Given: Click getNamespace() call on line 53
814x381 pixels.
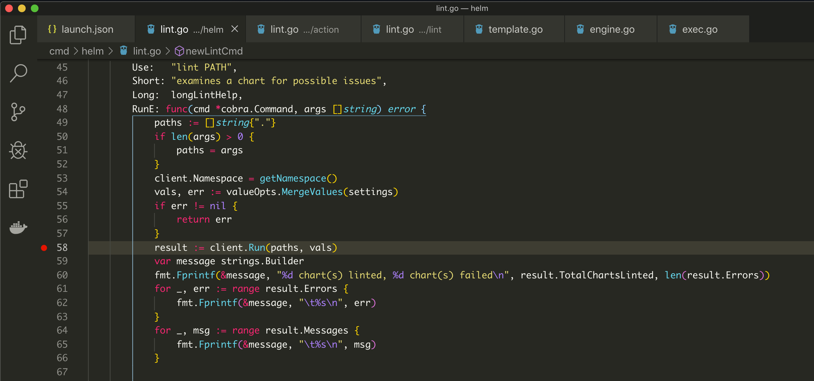Looking at the screenshot, I should 298,178.
